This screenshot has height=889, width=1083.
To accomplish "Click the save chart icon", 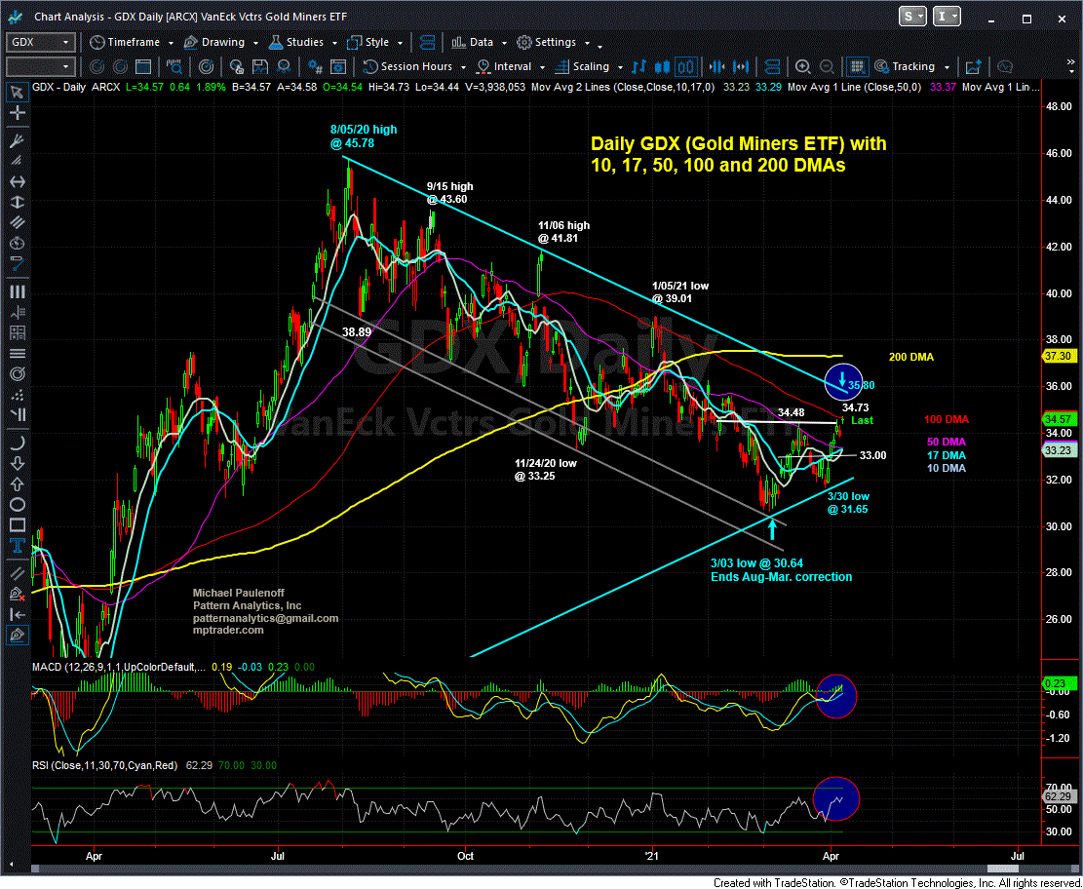I will click(x=259, y=67).
